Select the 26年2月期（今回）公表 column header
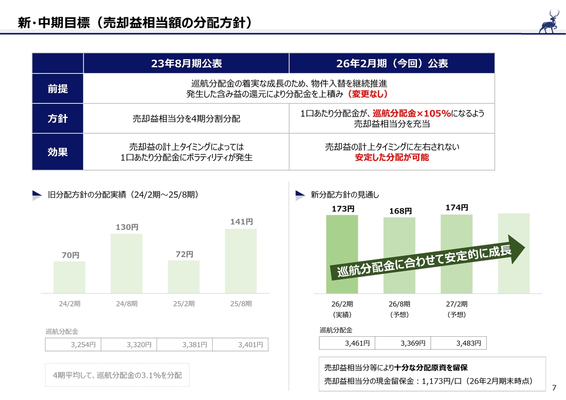The image size is (566, 400). click(391, 63)
